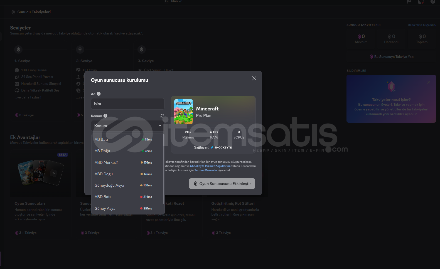Dismiss the Takviyeler nasıl işler notification card
The image size is (440, 269).
(x=429, y=82)
